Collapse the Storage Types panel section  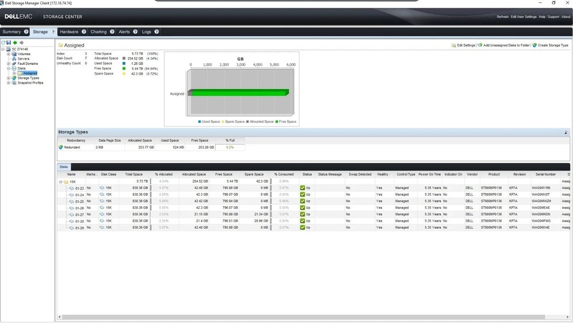tap(566, 132)
